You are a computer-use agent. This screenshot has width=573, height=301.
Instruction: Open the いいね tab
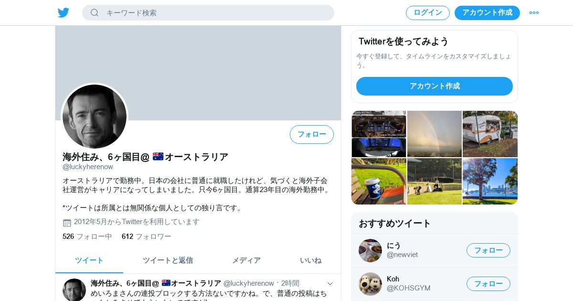pos(311,260)
